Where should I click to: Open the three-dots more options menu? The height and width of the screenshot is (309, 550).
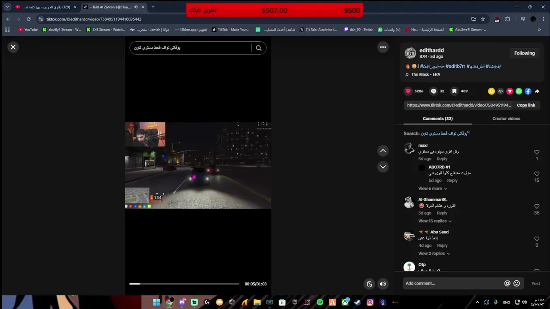tap(383, 47)
